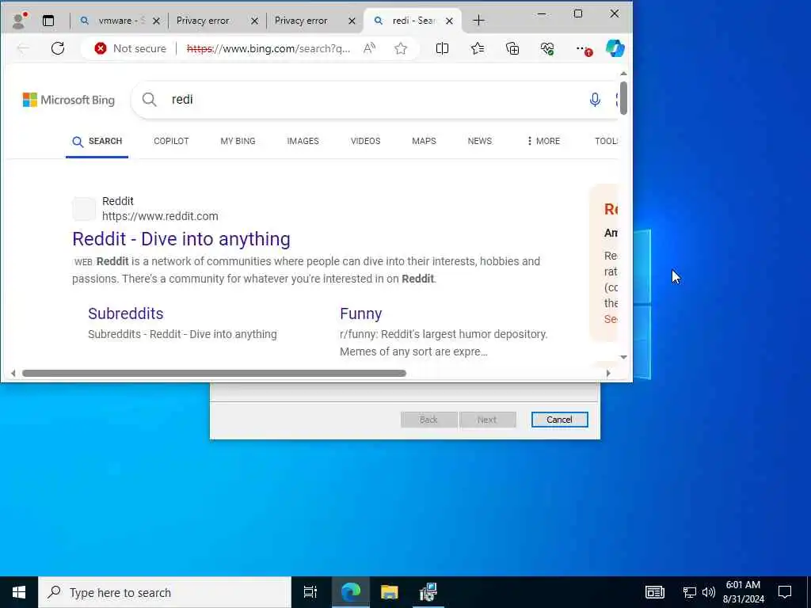Open Copilot sidebar
The height and width of the screenshot is (608, 811).
tap(615, 48)
